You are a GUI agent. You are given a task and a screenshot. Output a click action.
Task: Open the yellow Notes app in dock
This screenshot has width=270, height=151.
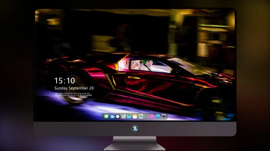pos(135,117)
